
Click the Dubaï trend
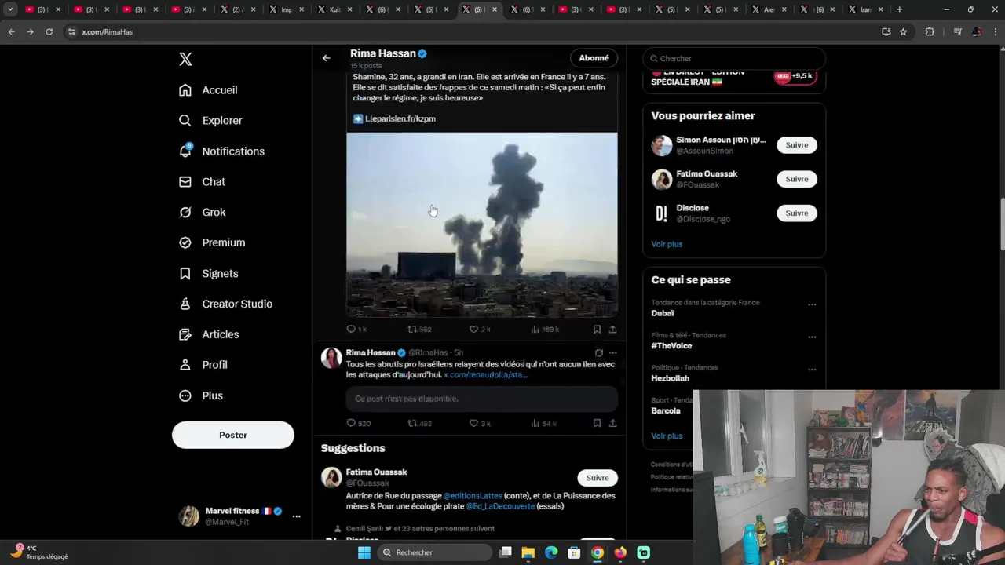tap(663, 313)
